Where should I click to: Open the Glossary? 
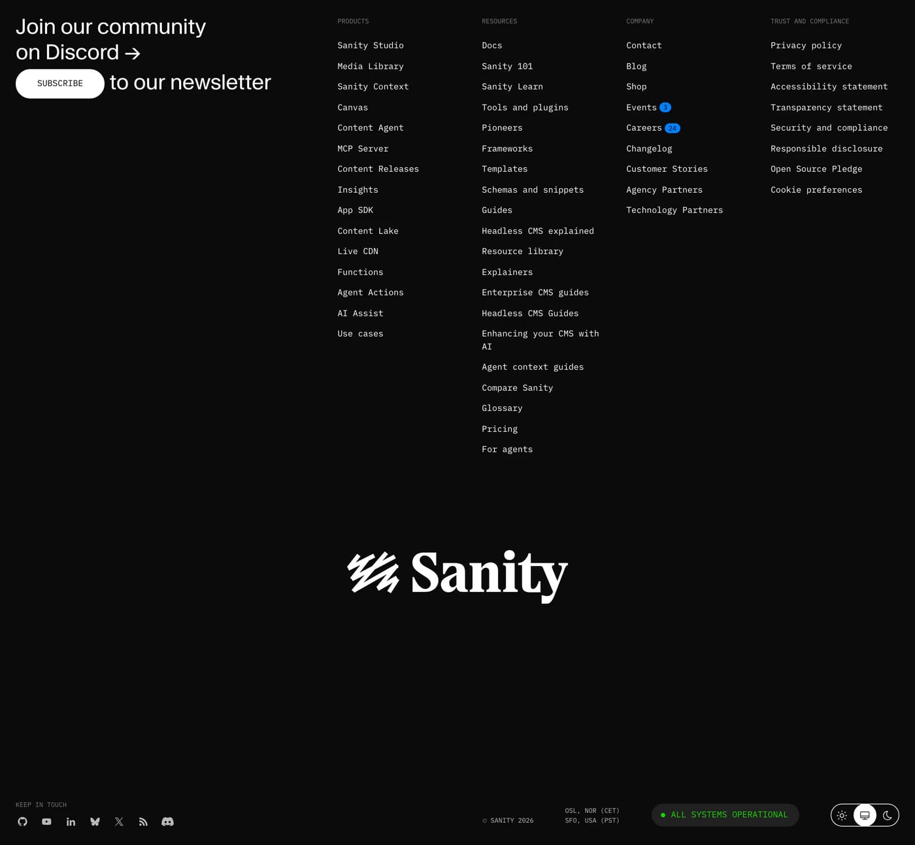pos(503,408)
